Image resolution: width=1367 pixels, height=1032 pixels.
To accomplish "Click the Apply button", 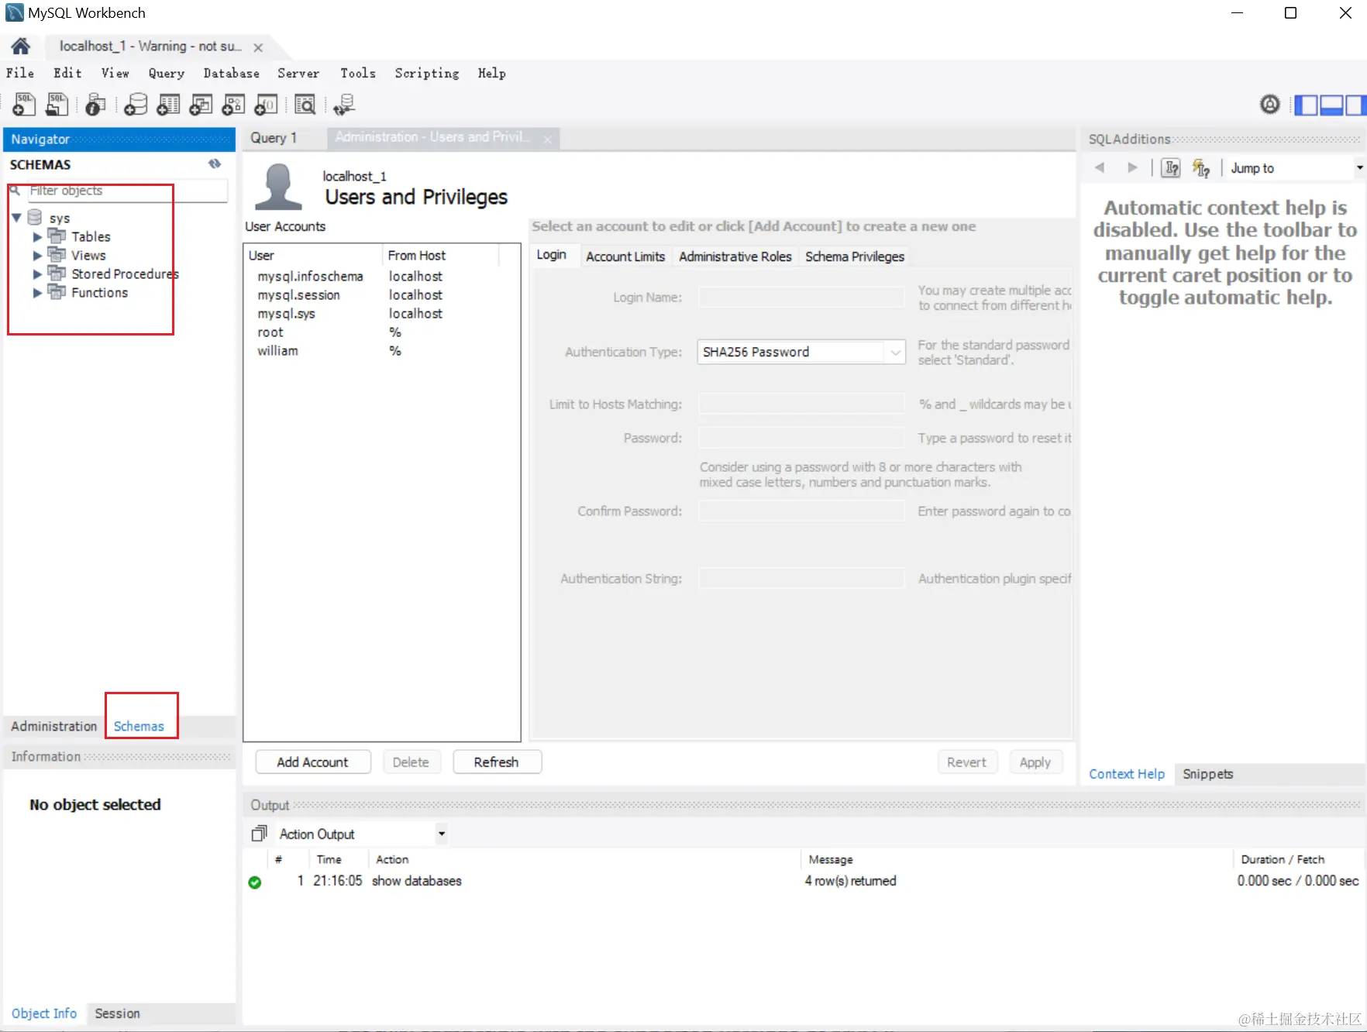I will point(1035,762).
